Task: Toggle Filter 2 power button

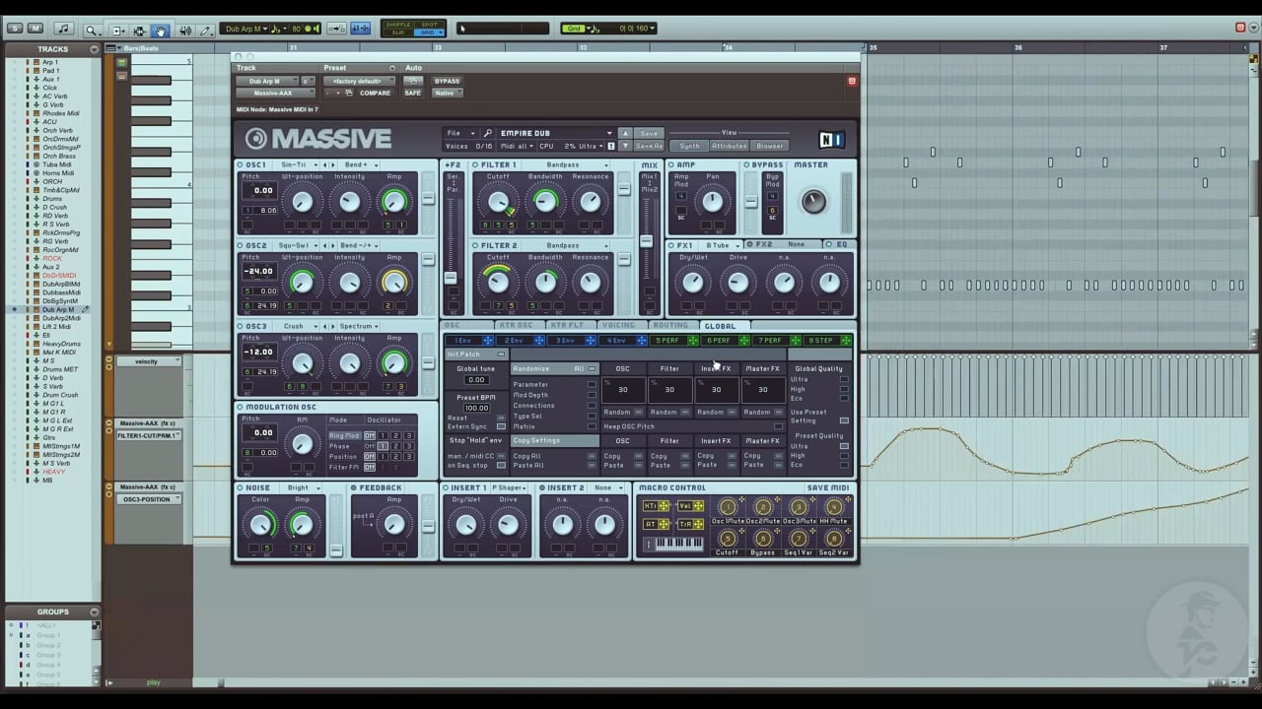Action: point(475,245)
